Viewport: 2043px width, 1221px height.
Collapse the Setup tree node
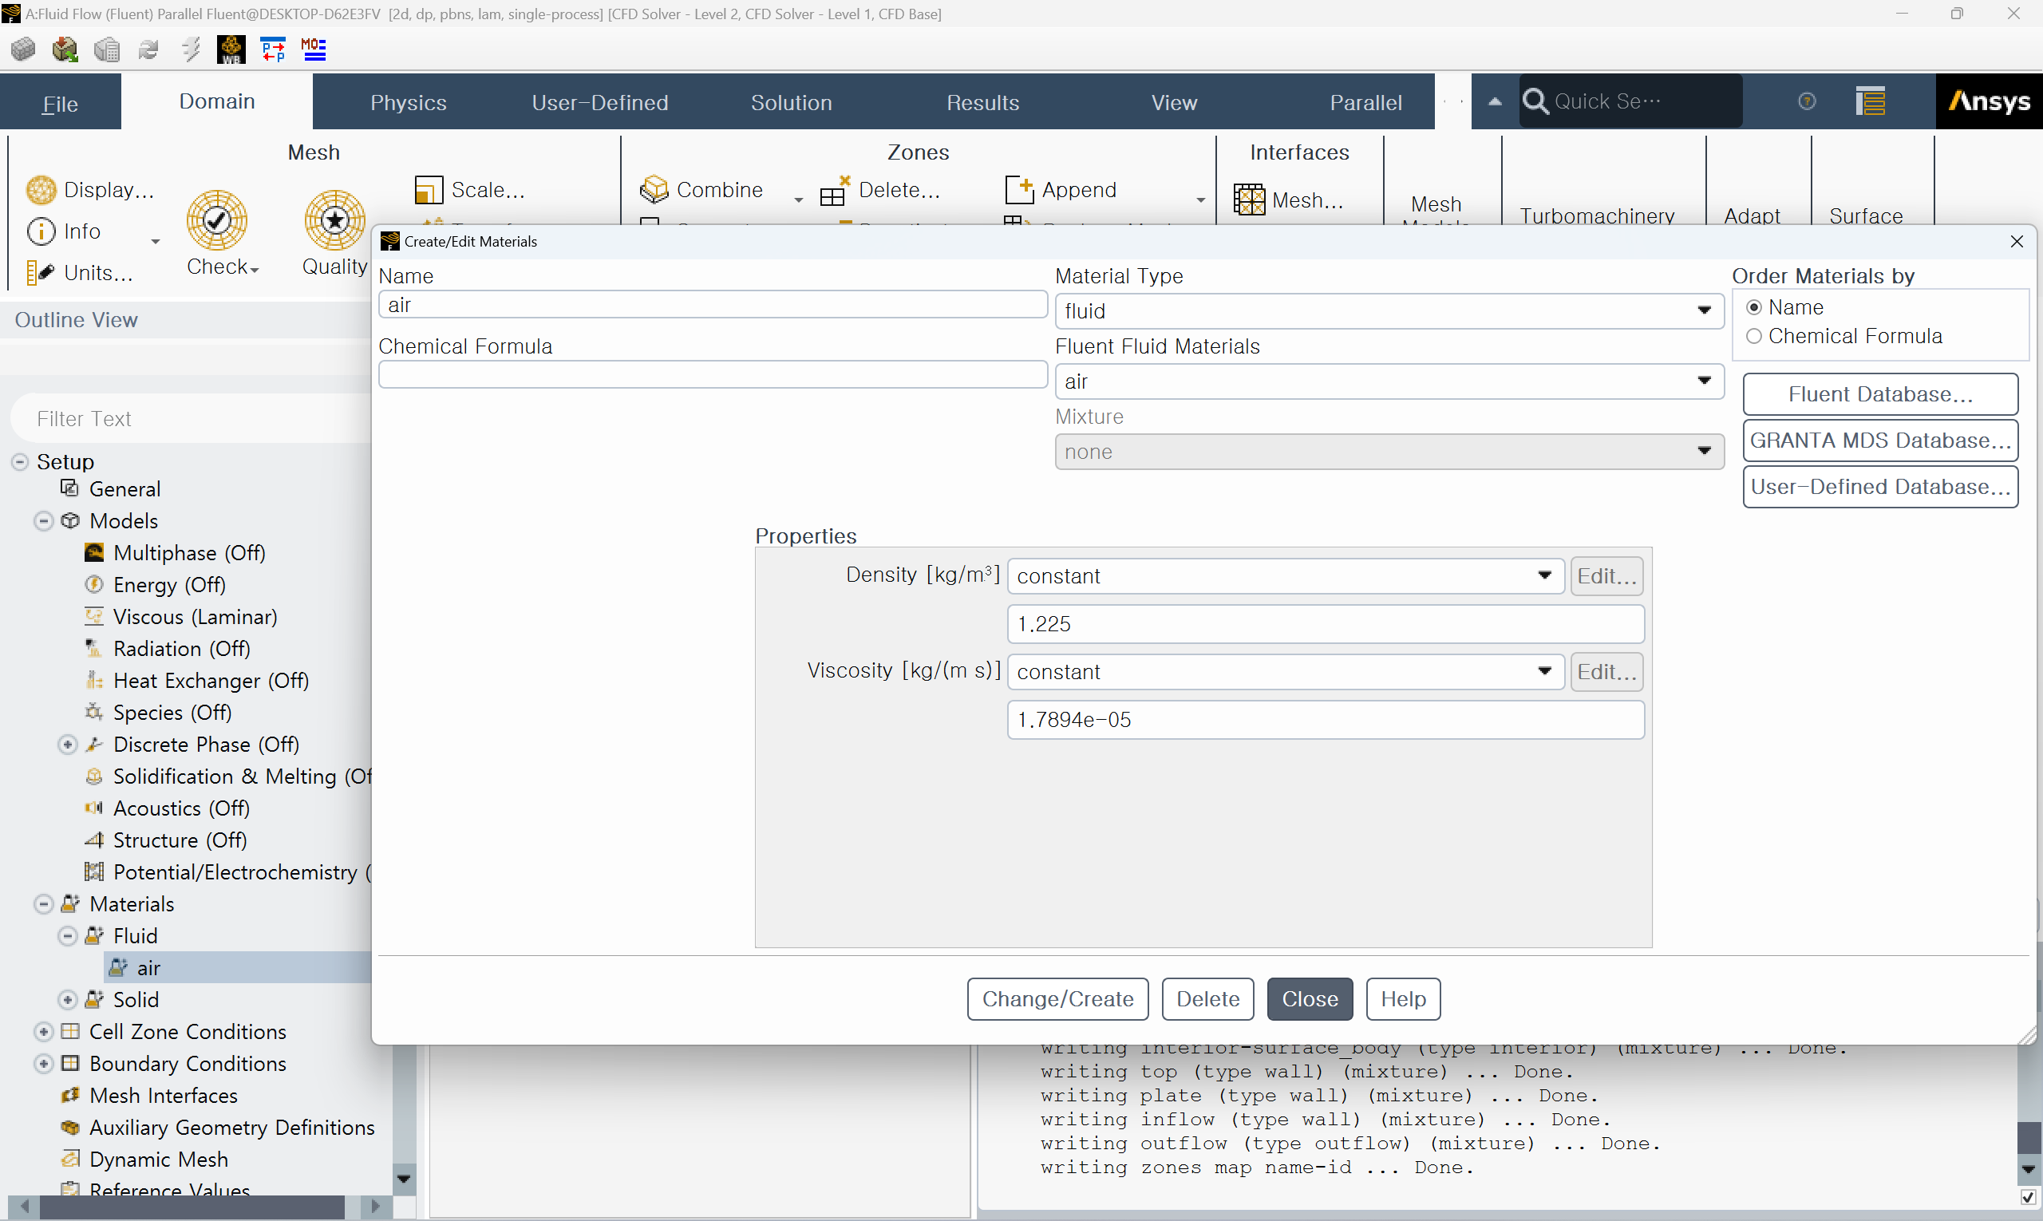click(21, 462)
